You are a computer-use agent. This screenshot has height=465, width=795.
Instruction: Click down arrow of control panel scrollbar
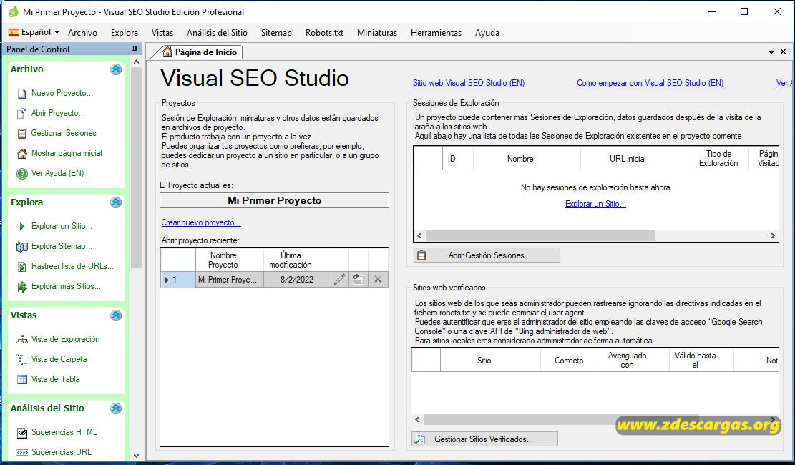(x=136, y=456)
